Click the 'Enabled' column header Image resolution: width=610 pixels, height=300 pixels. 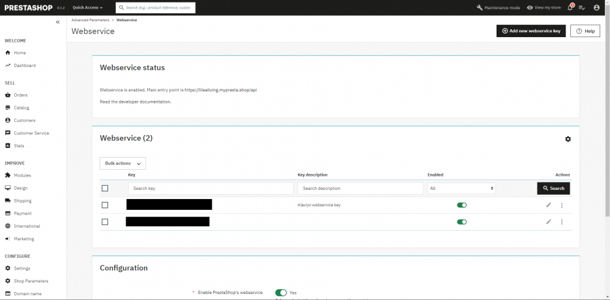point(436,175)
